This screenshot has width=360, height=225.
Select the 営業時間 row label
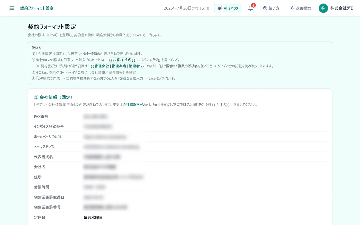tap(42, 187)
